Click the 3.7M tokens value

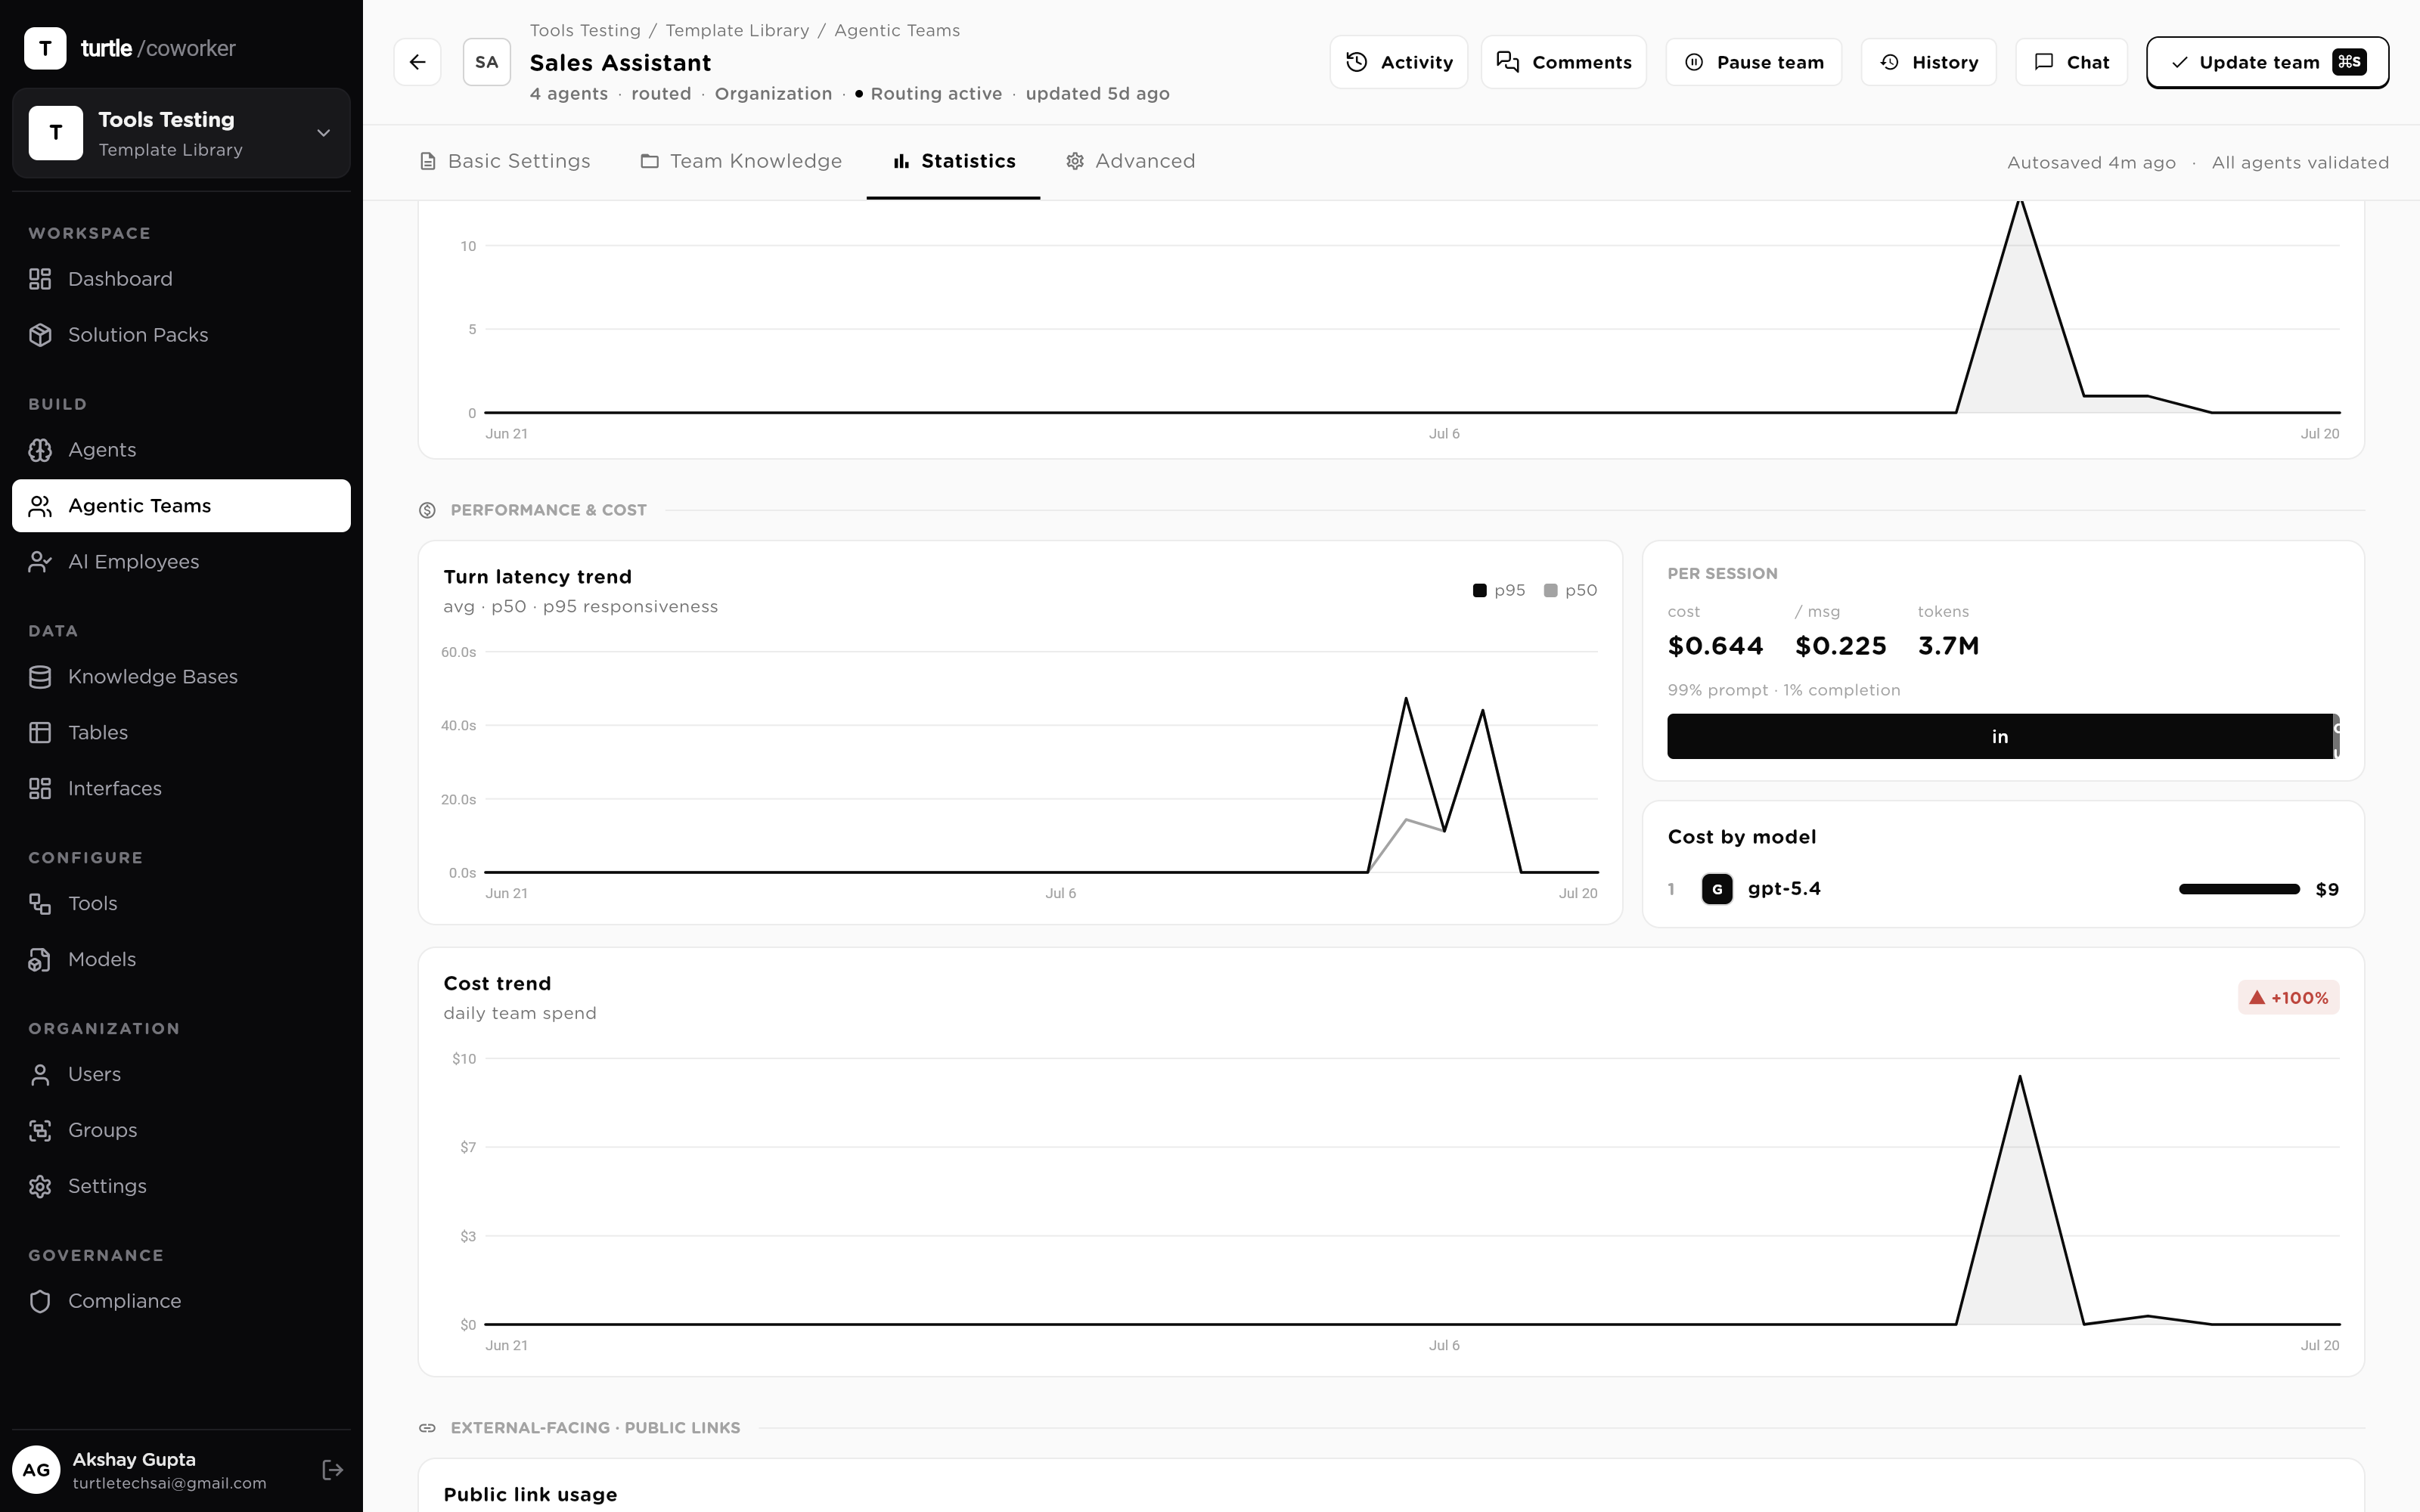[1949, 646]
